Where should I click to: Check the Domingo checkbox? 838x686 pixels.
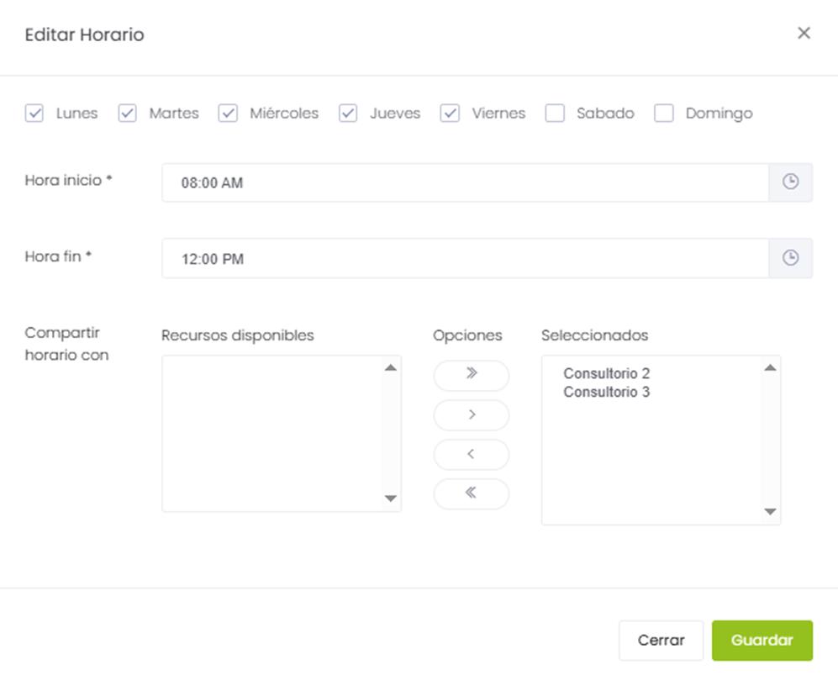click(x=664, y=113)
